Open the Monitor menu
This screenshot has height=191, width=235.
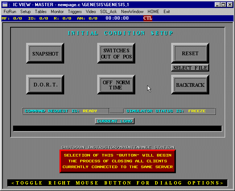(57, 12)
